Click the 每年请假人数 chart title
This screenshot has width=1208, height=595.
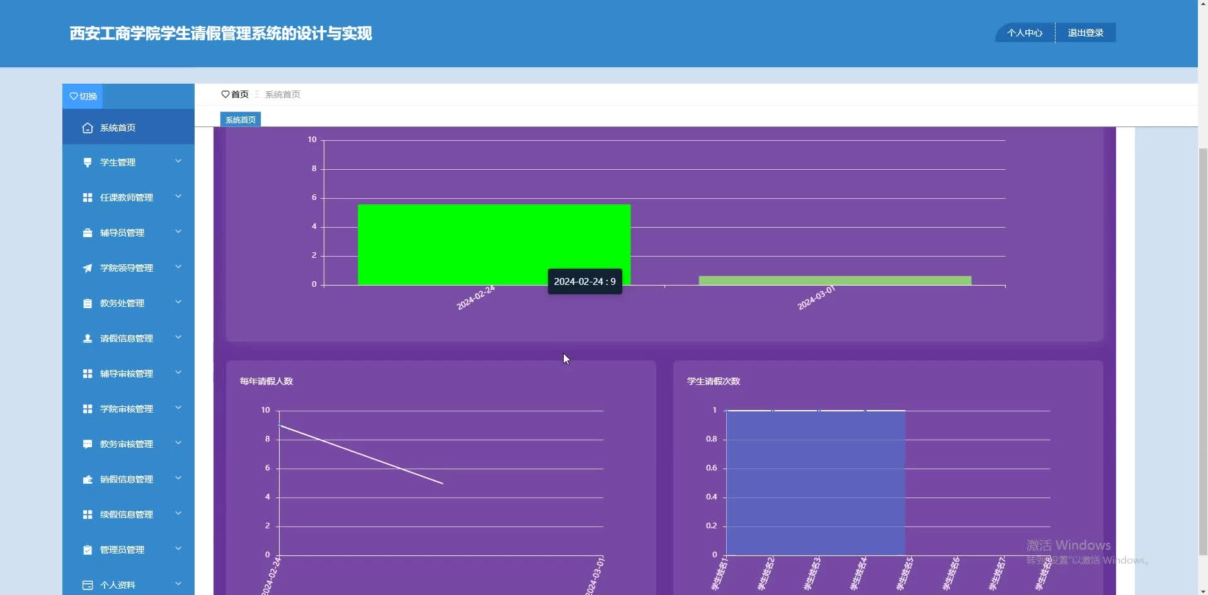click(266, 381)
